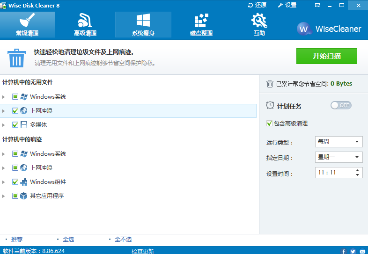Expand 上网冲浪 under 无用文件
The image size is (368, 254).
[x=4, y=111]
